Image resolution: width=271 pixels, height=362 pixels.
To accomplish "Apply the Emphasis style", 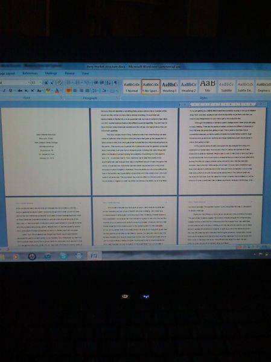I will click(x=263, y=86).
